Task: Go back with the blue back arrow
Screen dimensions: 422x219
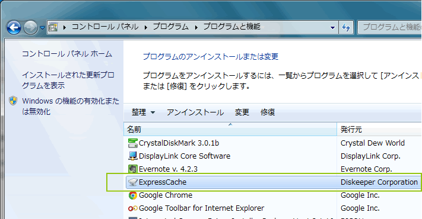Action: pos(14,27)
